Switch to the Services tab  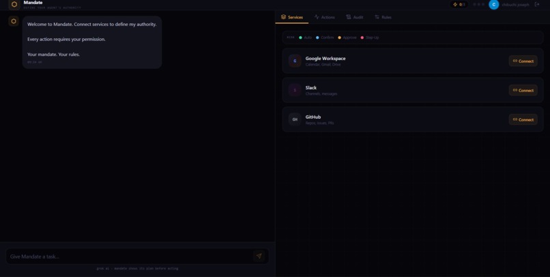[x=292, y=17]
